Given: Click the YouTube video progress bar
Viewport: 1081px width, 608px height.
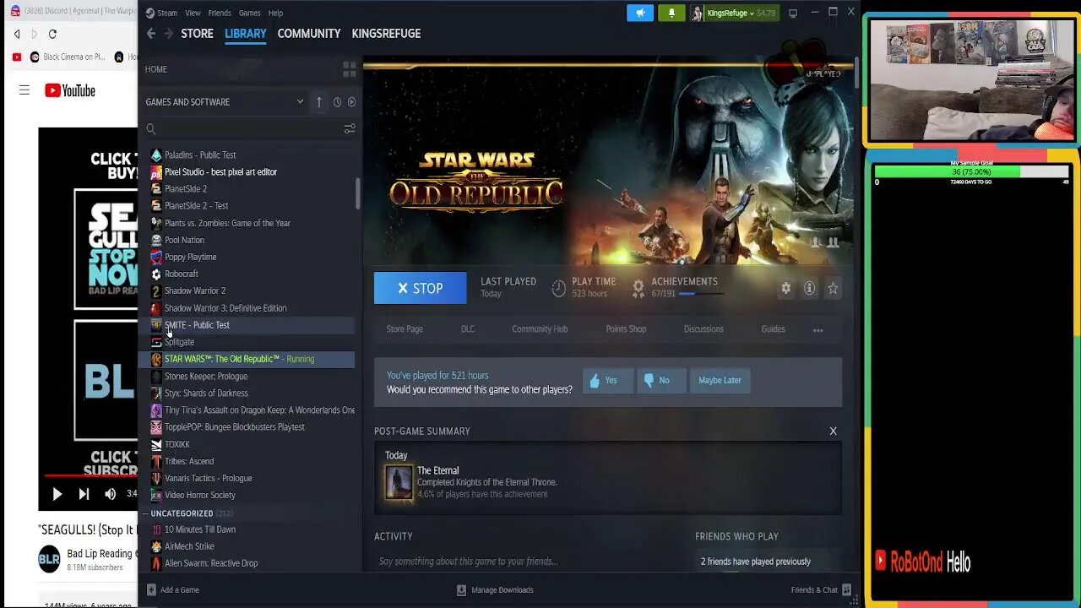Looking at the screenshot, I should 91,475.
